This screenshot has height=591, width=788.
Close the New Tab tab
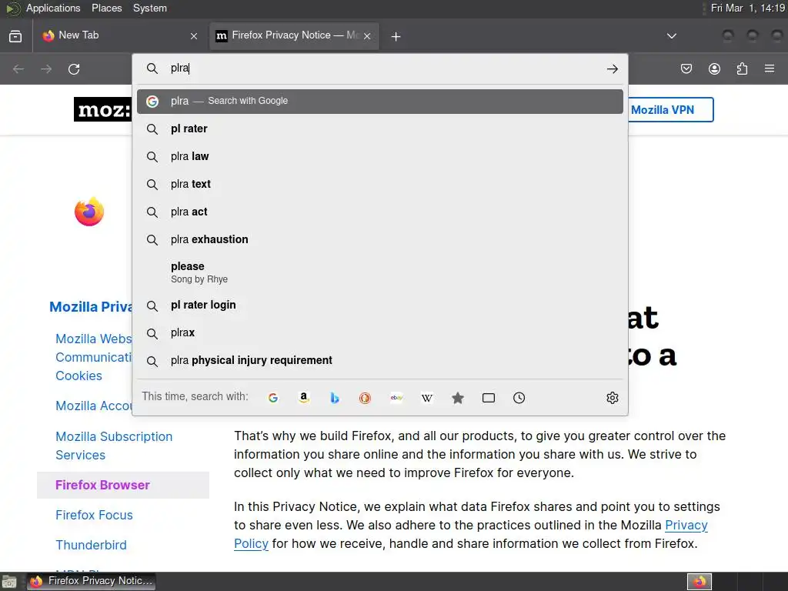(194, 36)
